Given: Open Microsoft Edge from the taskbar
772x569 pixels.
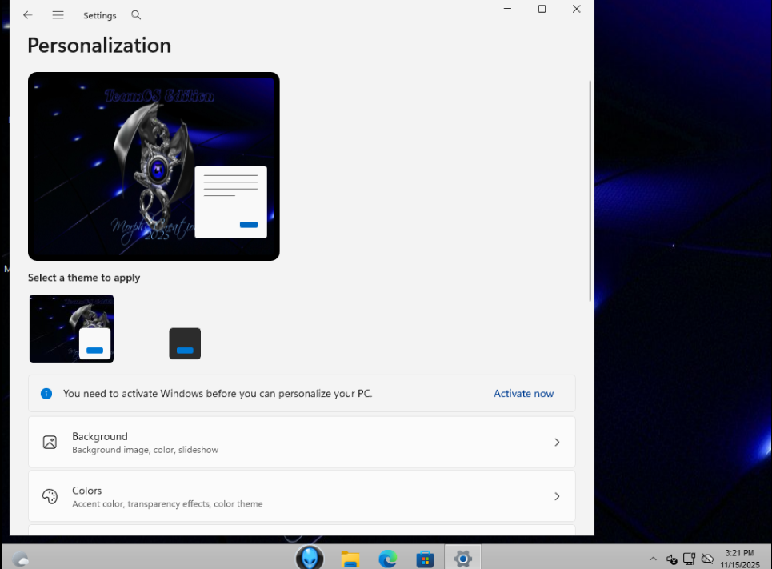Looking at the screenshot, I should coord(387,559).
